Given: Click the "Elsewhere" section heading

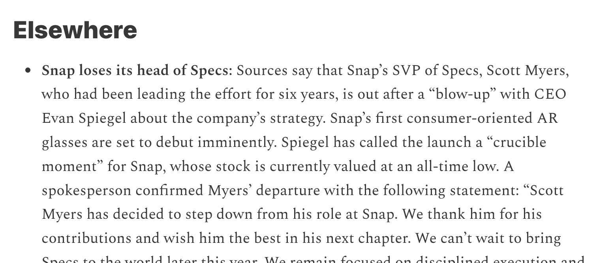Looking at the screenshot, I should (75, 30).
